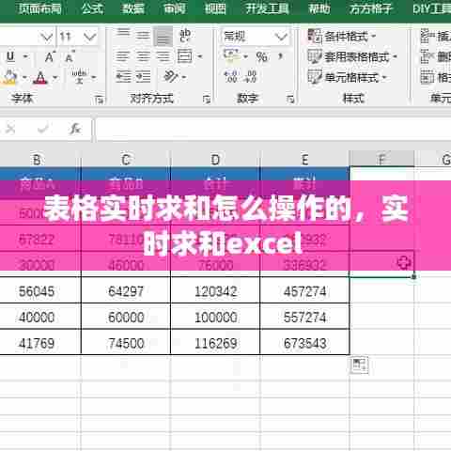
Task: Open font settings dialog launcher
Action: (x=100, y=100)
